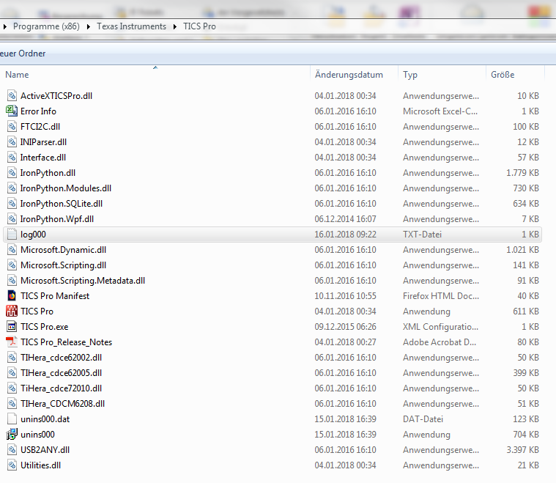The height and width of the screenshot is (483, 556).
Task: Select the IronPython.Wpf.dll icon
Action: click(x=12, y=219)
